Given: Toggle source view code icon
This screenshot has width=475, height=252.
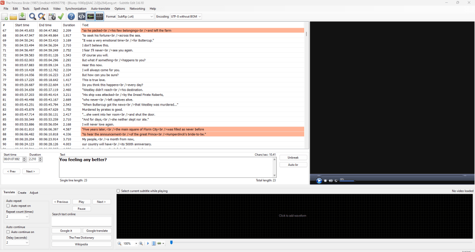Looking at the screenshot, I should [82, 17].
